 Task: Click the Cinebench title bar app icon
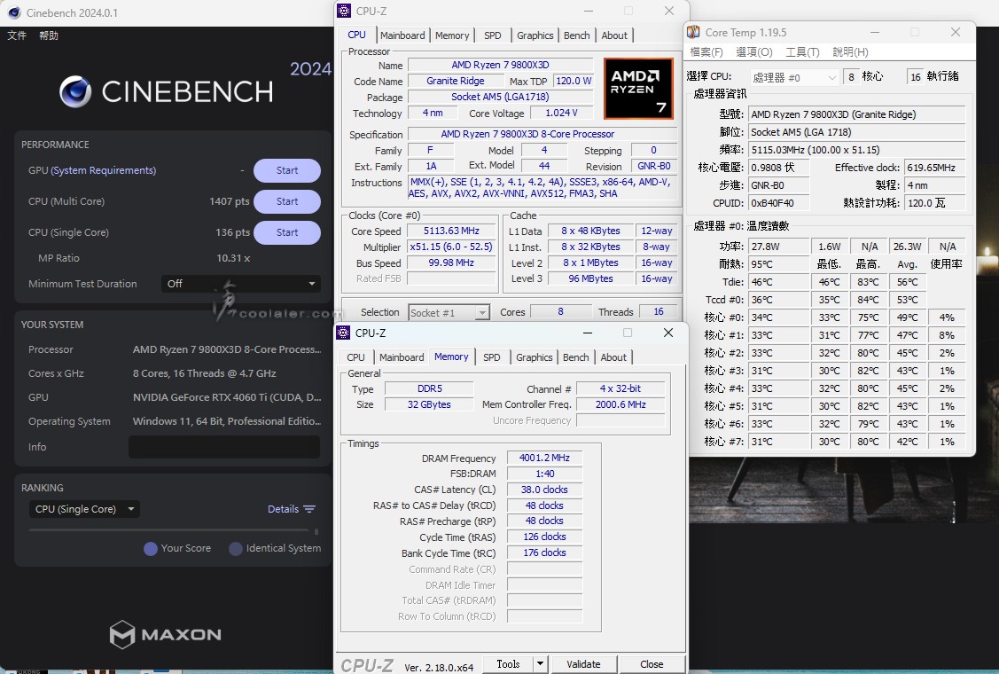click(x=12, y=12)
